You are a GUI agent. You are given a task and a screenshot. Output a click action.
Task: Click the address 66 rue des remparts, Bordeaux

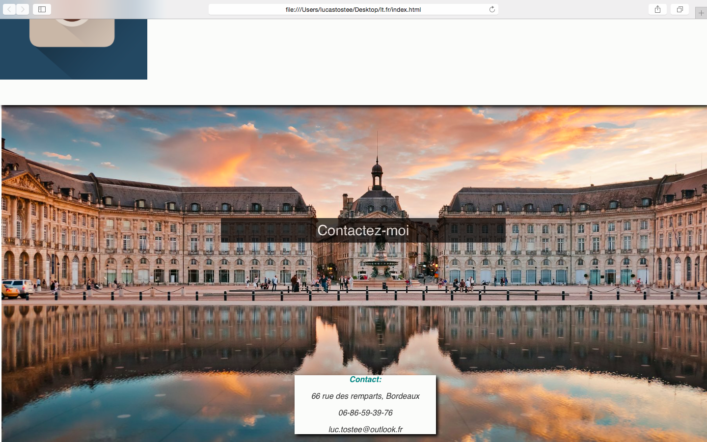(x=365, y=396)
